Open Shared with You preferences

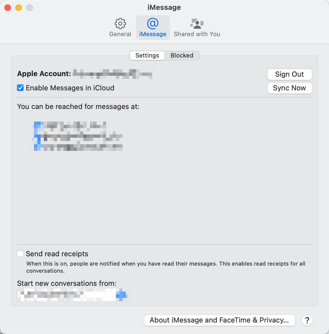[x=197, y=28]
